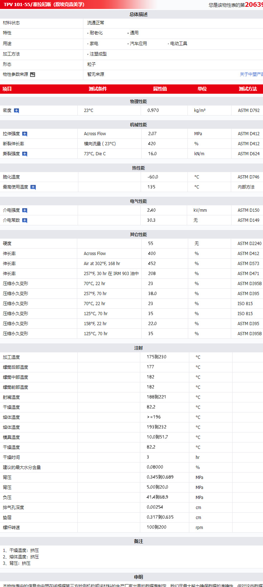Select the brittle temperature value -60.0

[153, 177]
